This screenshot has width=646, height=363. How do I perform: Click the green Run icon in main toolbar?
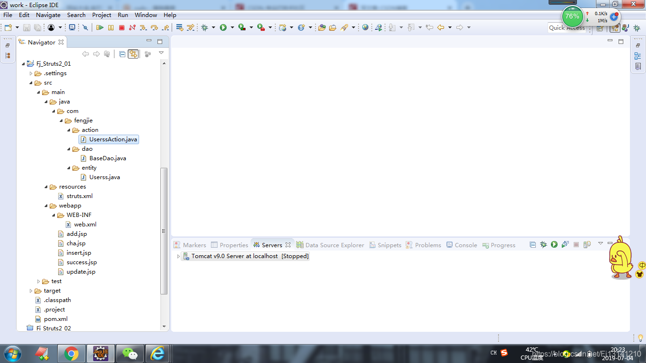[x=223, y=28]
